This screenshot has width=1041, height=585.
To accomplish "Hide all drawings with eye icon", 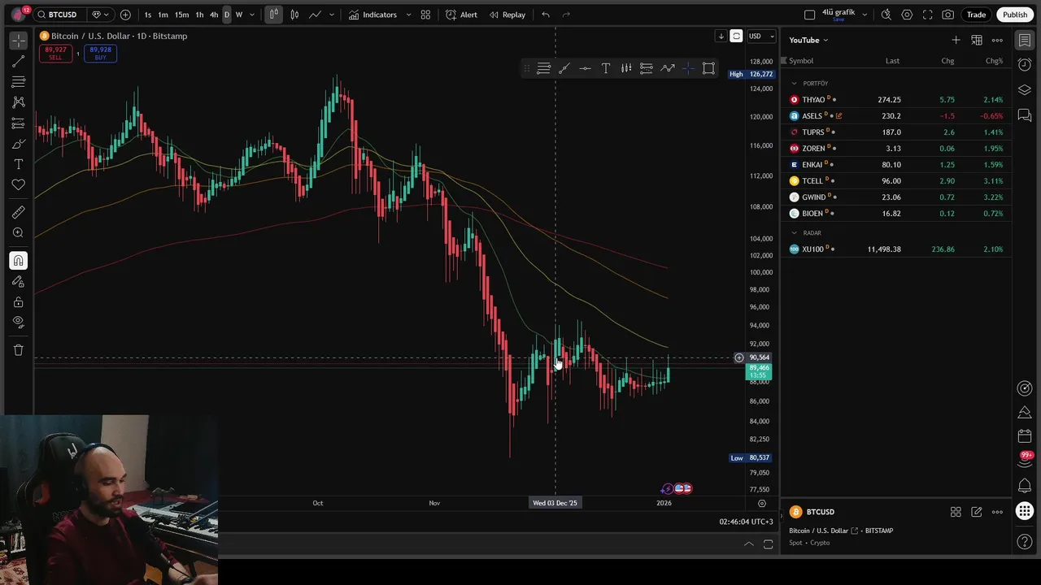I will pos(18,323).
